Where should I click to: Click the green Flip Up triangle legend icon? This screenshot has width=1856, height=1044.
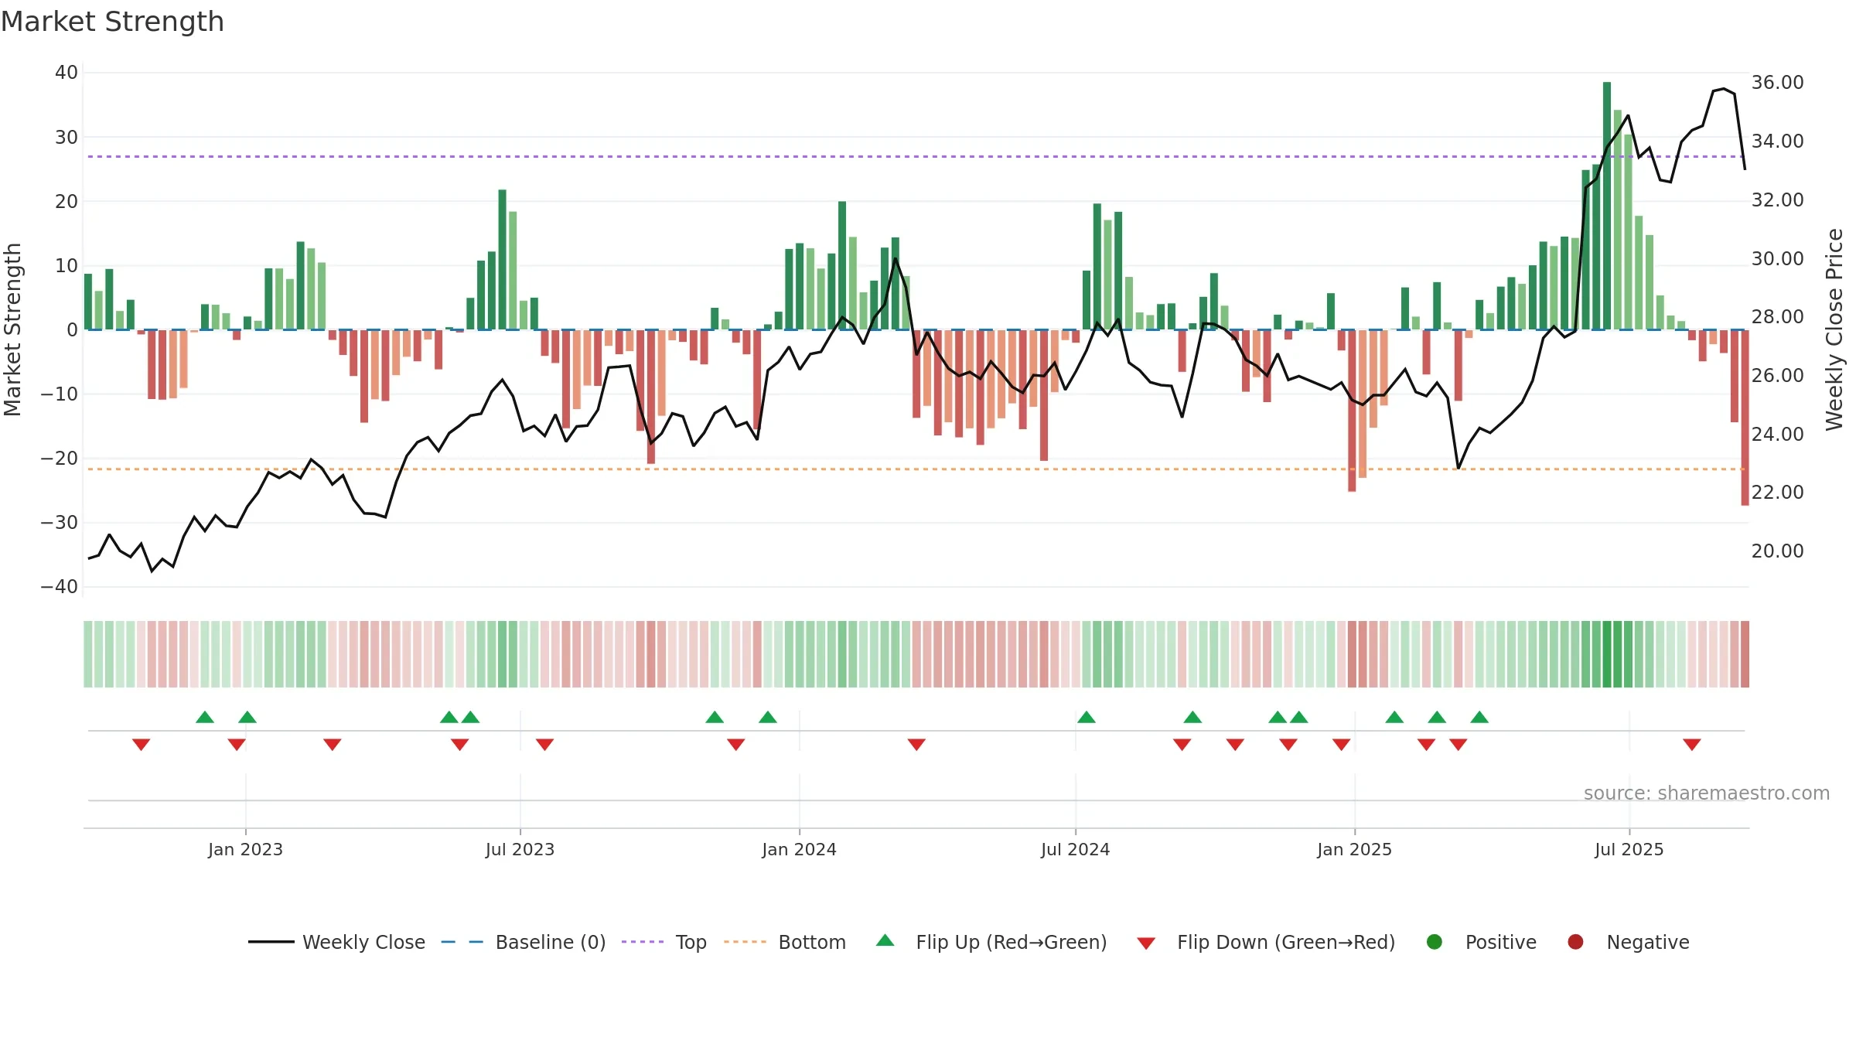885,940
